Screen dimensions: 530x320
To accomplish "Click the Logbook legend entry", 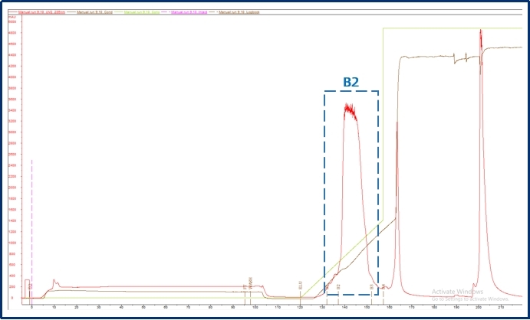I will [x=238, y=13].
